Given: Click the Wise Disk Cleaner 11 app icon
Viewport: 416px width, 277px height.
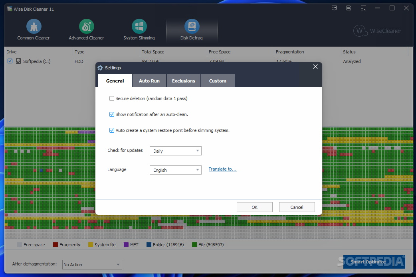Looking at the screenshot, I should point(10,9).
